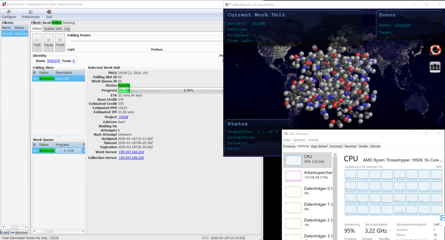Click the Add client button
The image size is (445, 240).
5,233
